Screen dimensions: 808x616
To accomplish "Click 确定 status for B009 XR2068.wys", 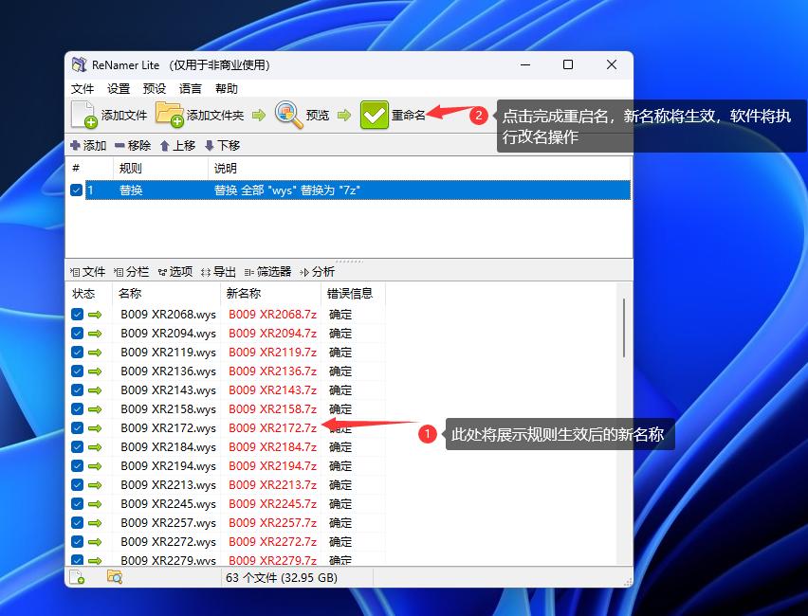I will 340,315.
